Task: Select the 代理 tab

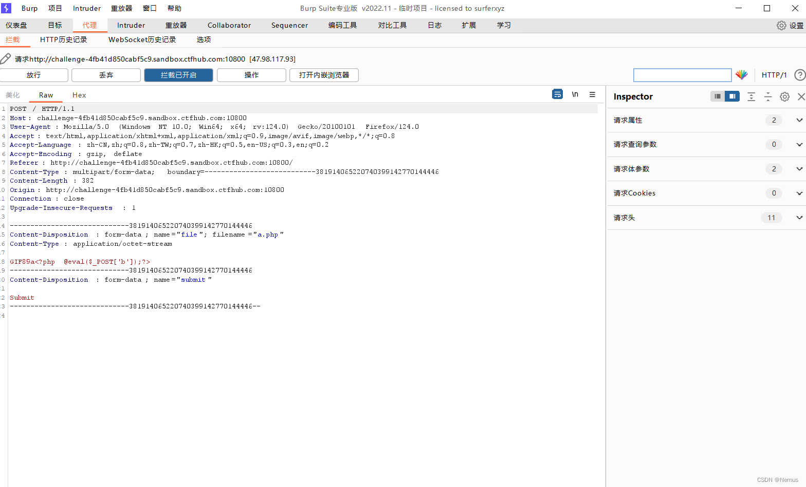Action: 89,25
